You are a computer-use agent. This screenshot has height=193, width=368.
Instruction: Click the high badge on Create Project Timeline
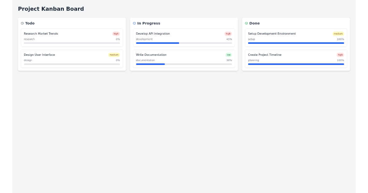(x=340, y=55)
